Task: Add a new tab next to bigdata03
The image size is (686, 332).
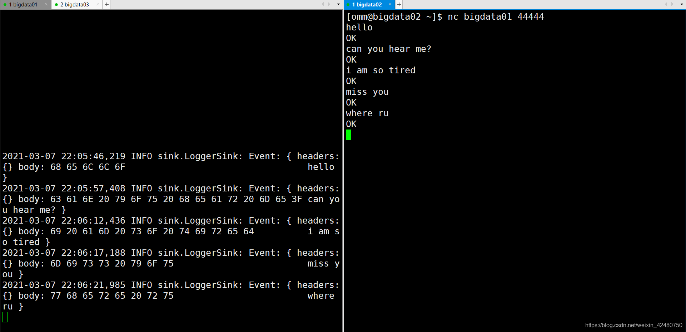Action: pos(107,4)
